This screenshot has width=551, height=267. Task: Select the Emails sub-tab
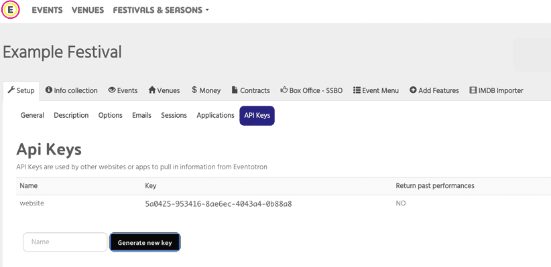[141, 115]
